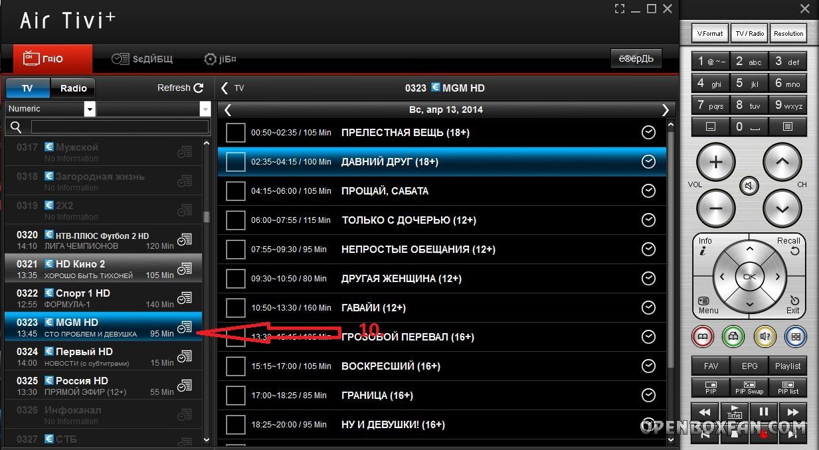Image resolution: width=819 pixels, height=450 pixels.
Task: Open Menu on the remote
Action: (708, 305)
